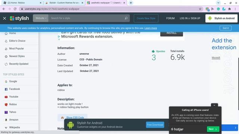Reload the current page
This screenshot has width=239, height=134.
point(15,9)
